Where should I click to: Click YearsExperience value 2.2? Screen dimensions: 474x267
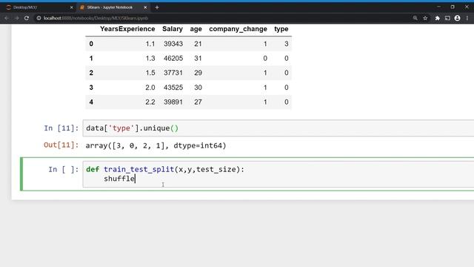click(x=150, y=102)
